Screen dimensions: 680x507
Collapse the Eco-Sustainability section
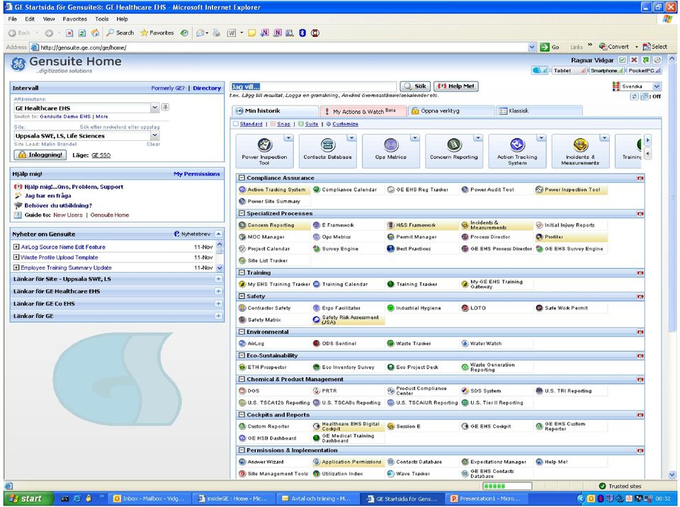click(242, 355)
